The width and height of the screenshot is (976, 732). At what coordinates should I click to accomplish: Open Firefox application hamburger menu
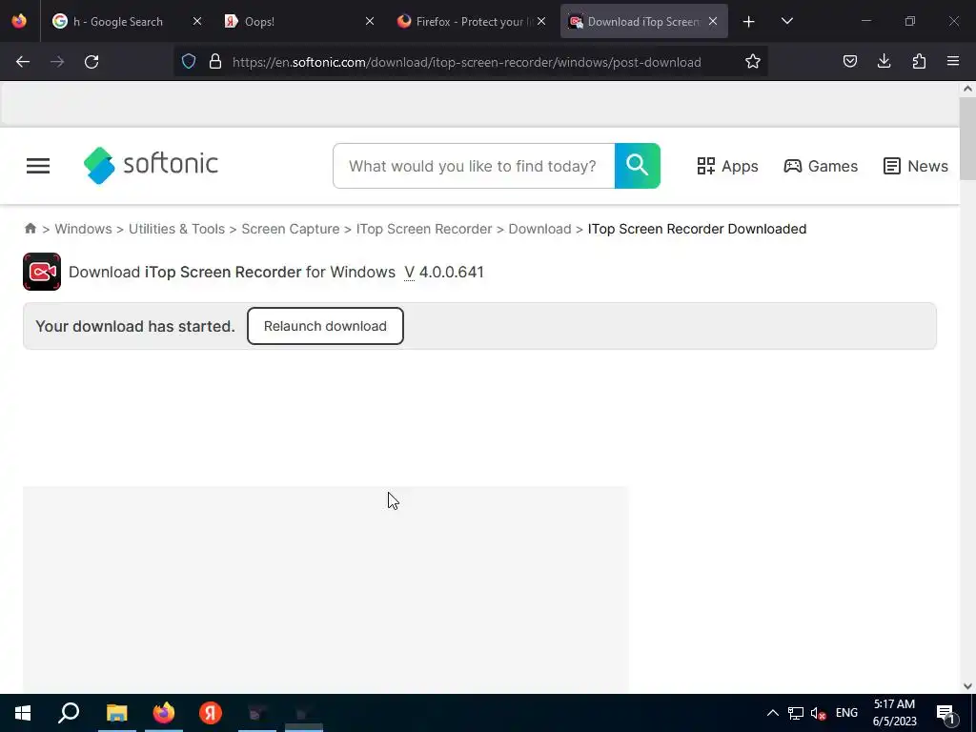[953, 62]
